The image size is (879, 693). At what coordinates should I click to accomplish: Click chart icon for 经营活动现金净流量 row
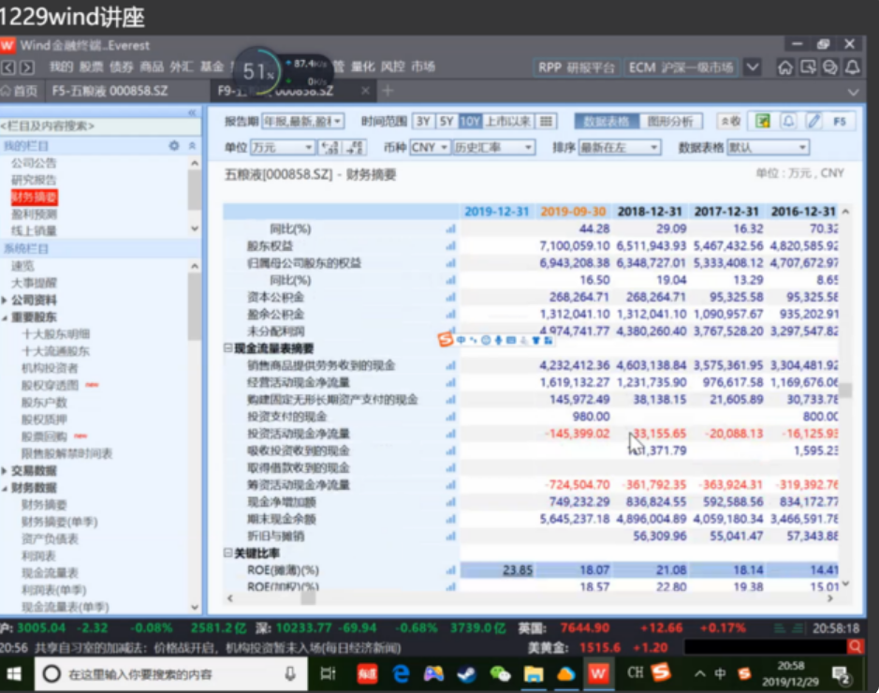click(x=450, y=382)
